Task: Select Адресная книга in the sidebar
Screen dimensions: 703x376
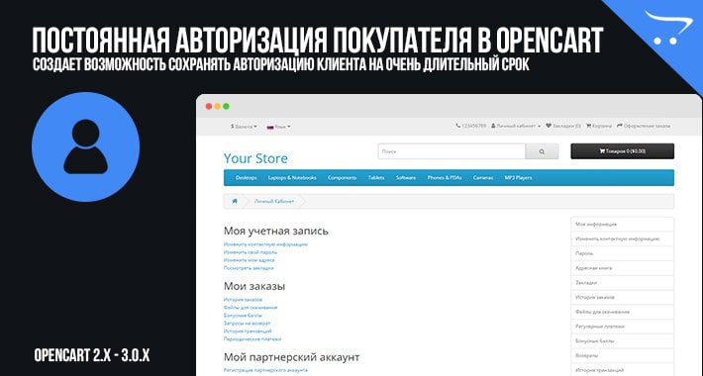Action: pyautogui.click(x=622, y=268)
